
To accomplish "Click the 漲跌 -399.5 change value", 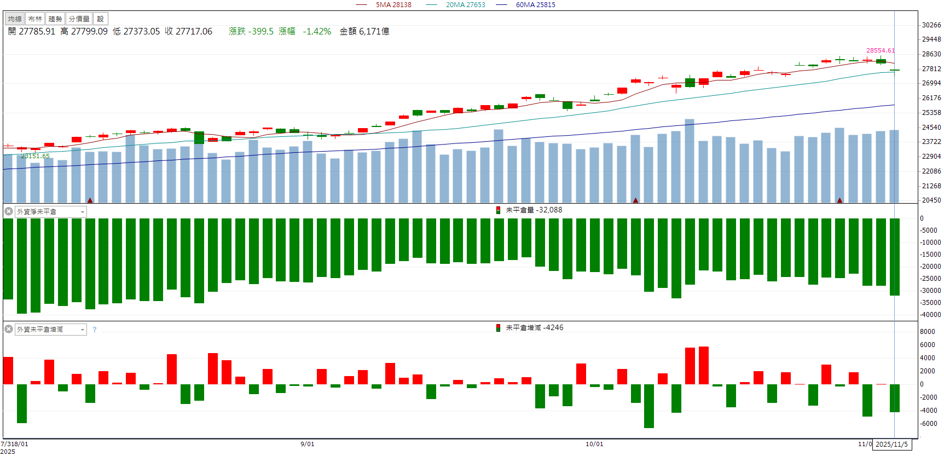I will point(251,32).
